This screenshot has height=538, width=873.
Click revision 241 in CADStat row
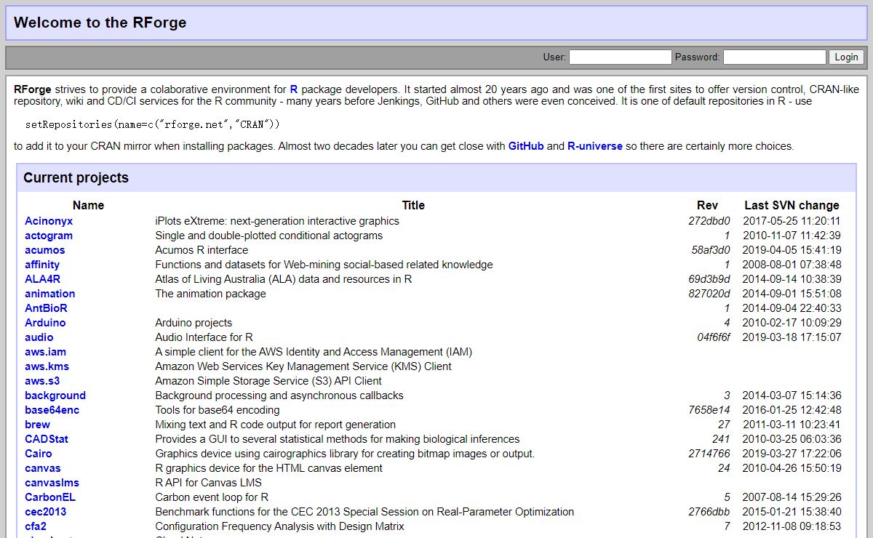pyautogui.click(x=720, y=439)
